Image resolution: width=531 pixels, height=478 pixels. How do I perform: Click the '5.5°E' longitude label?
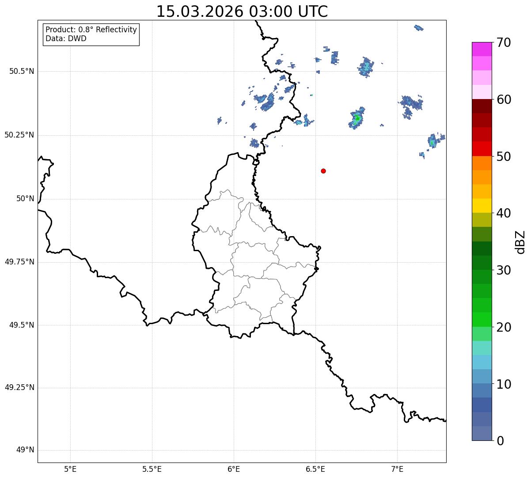click(x=152, y=469)
